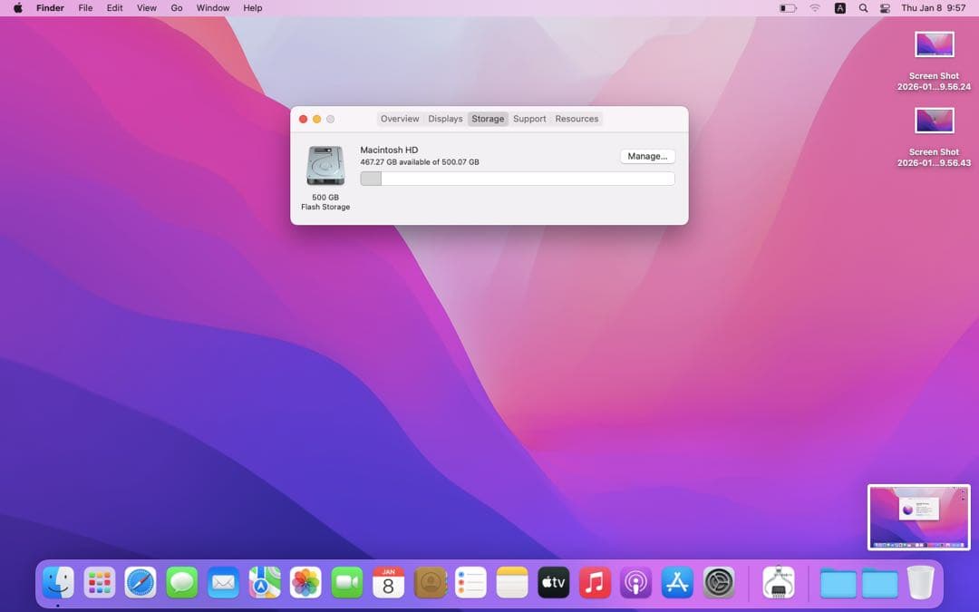Open the Mail app in the Dock
979x612 pixels.
223,583
